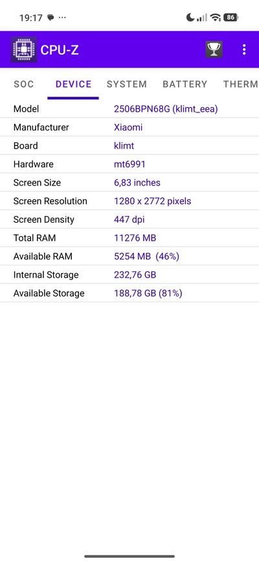This screenshot has width=259, height=562.
Task: Tap the cellular signal bars icon
Action: tap(202, 18)
